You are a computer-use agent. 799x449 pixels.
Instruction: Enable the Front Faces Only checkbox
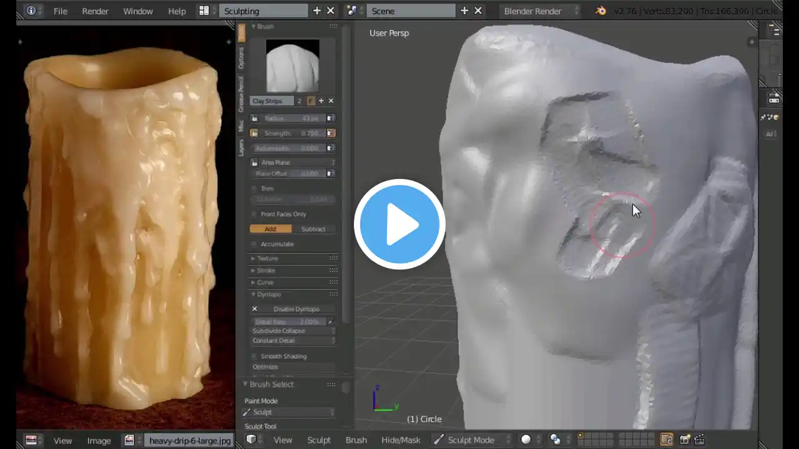pos(255,214)
